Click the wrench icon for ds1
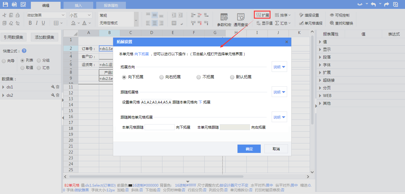The image size is (405, 194). pos(53,87)
